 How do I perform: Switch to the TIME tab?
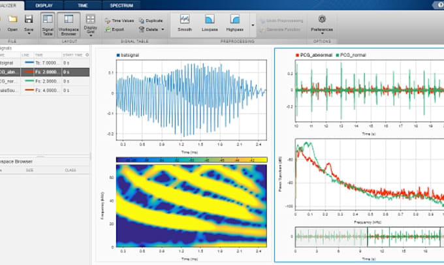pyautogui.click(x=82, y=5)
